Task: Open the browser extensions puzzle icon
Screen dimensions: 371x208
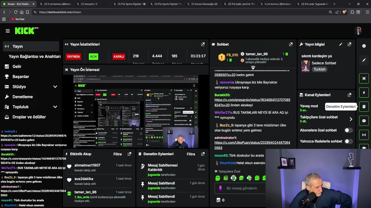Action: tap(352, 12)
